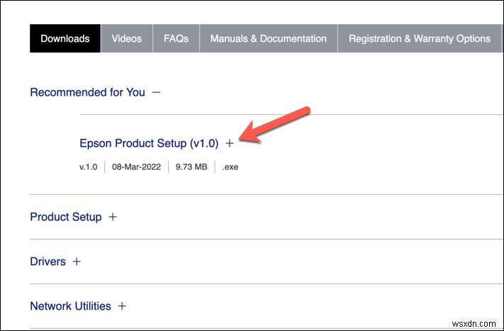Select the Manuals & Documentation tab

[x=269, y=38]
